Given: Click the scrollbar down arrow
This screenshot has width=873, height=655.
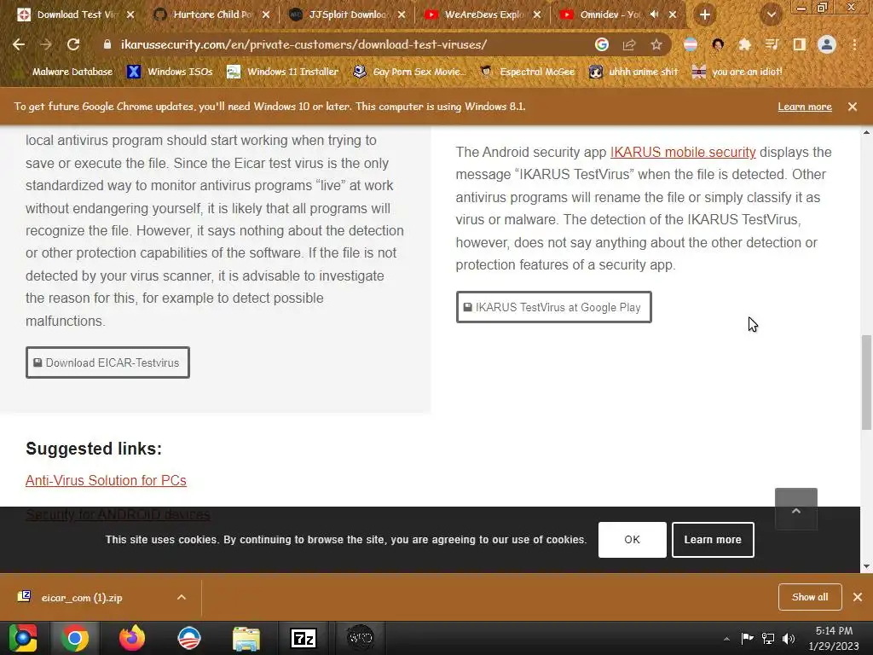Looking at the screenshot, I should (x=866, y=566).
